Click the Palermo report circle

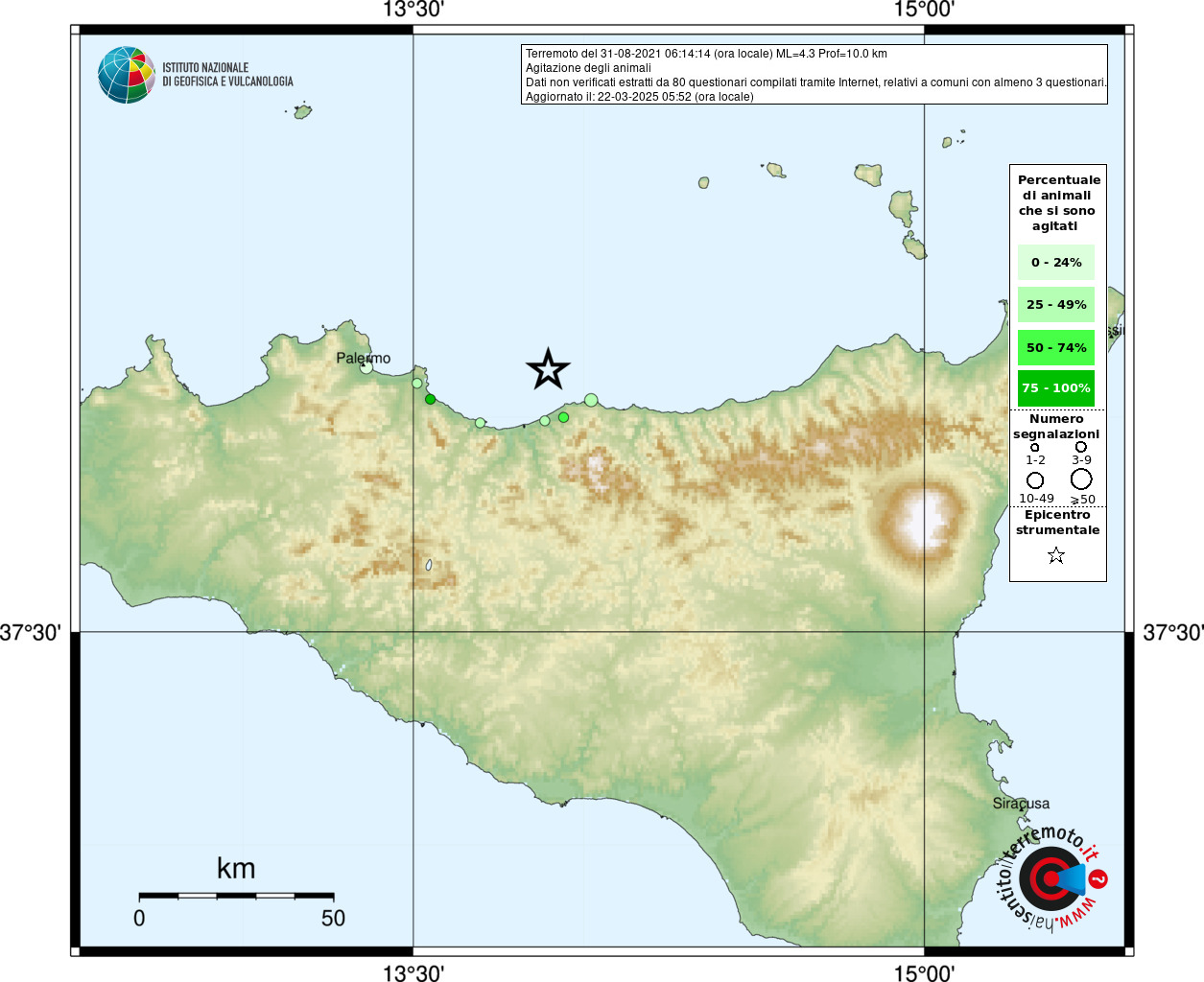tap(366, 366)
